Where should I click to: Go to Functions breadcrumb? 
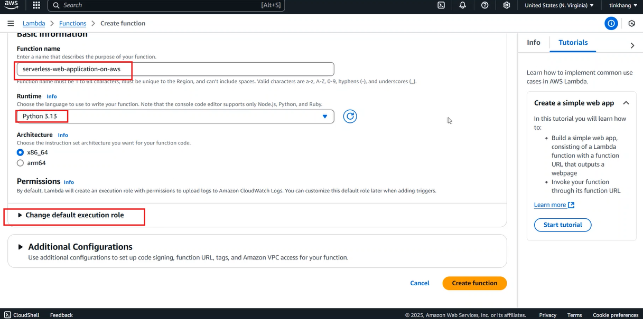pyautogui.click(x=73, y=23)
